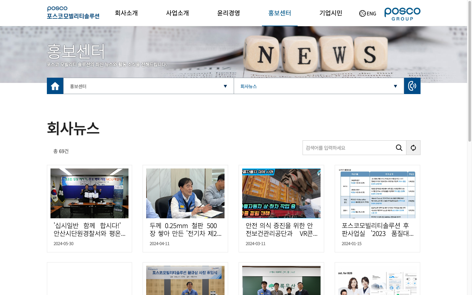Open the article titled '십시일반 함께 합시다!'
The image size is (472, 295).
point(89,229)
